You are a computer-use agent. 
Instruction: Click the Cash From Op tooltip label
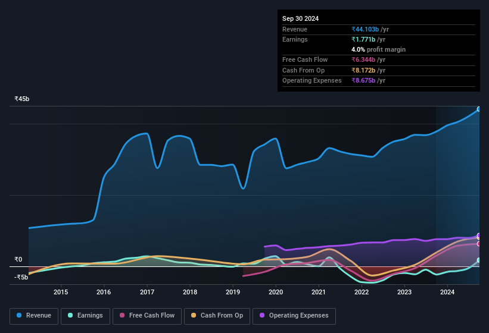pyautogui.click(x=303, y=70)
